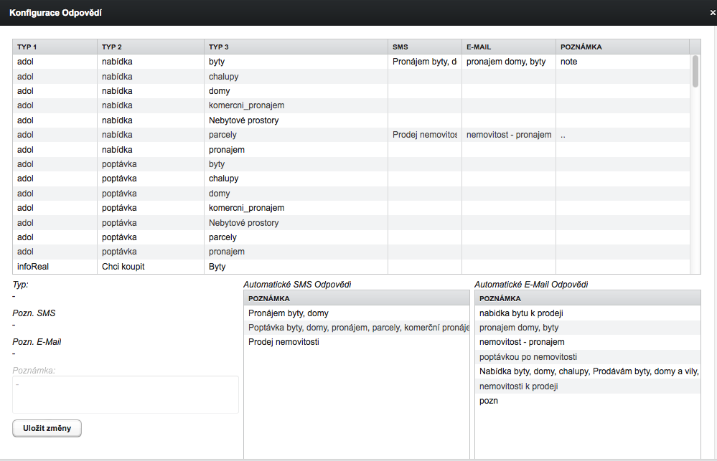
Task: Select adol poptávka byty row
Action: point(351,164)
